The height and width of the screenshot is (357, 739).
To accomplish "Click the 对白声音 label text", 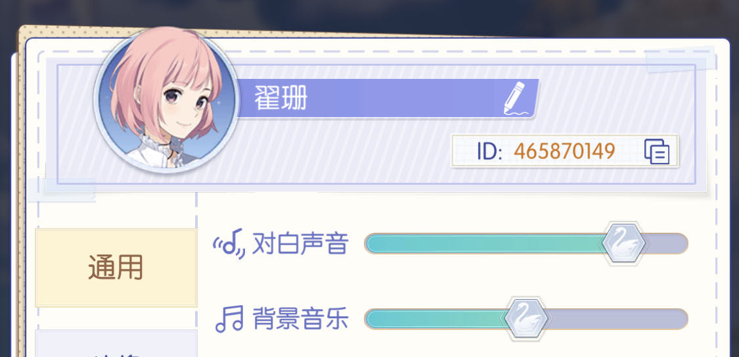I will point(300,244).
